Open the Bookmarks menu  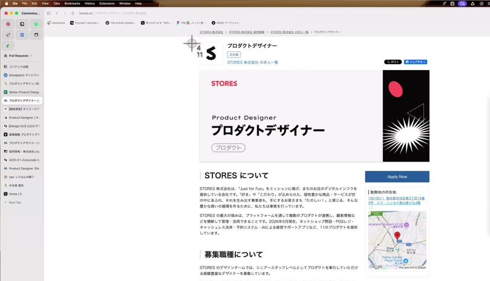pos(72,3)
